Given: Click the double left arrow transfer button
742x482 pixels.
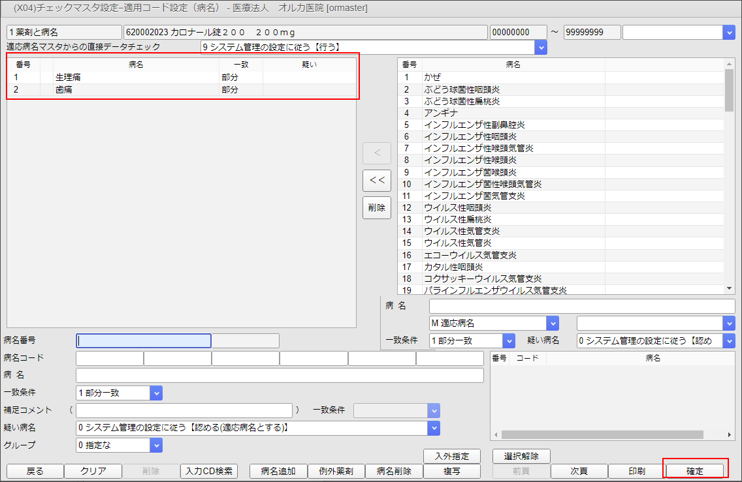Looking at the screenshot, I should tap(377, 181).
